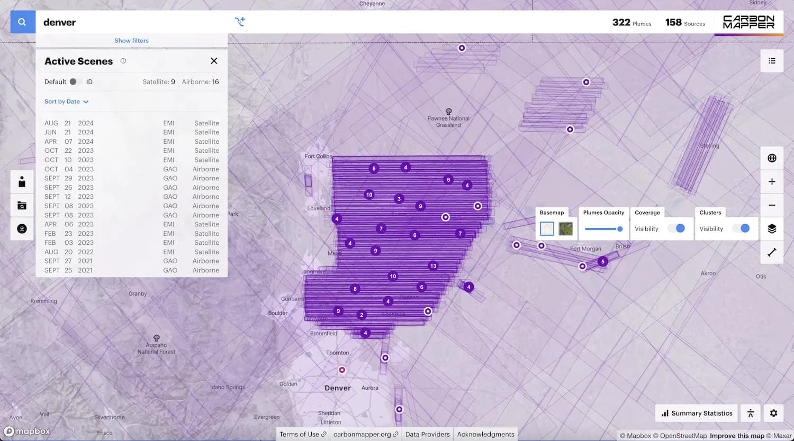Choose the satellite basemap thumbnail
Image resolution: width=794 pixels, height=441 pixels.
565,228
